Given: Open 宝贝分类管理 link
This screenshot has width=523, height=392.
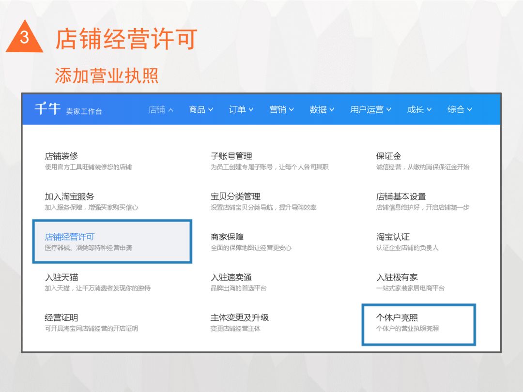Looking at the screenshot, I should point(235,196).
